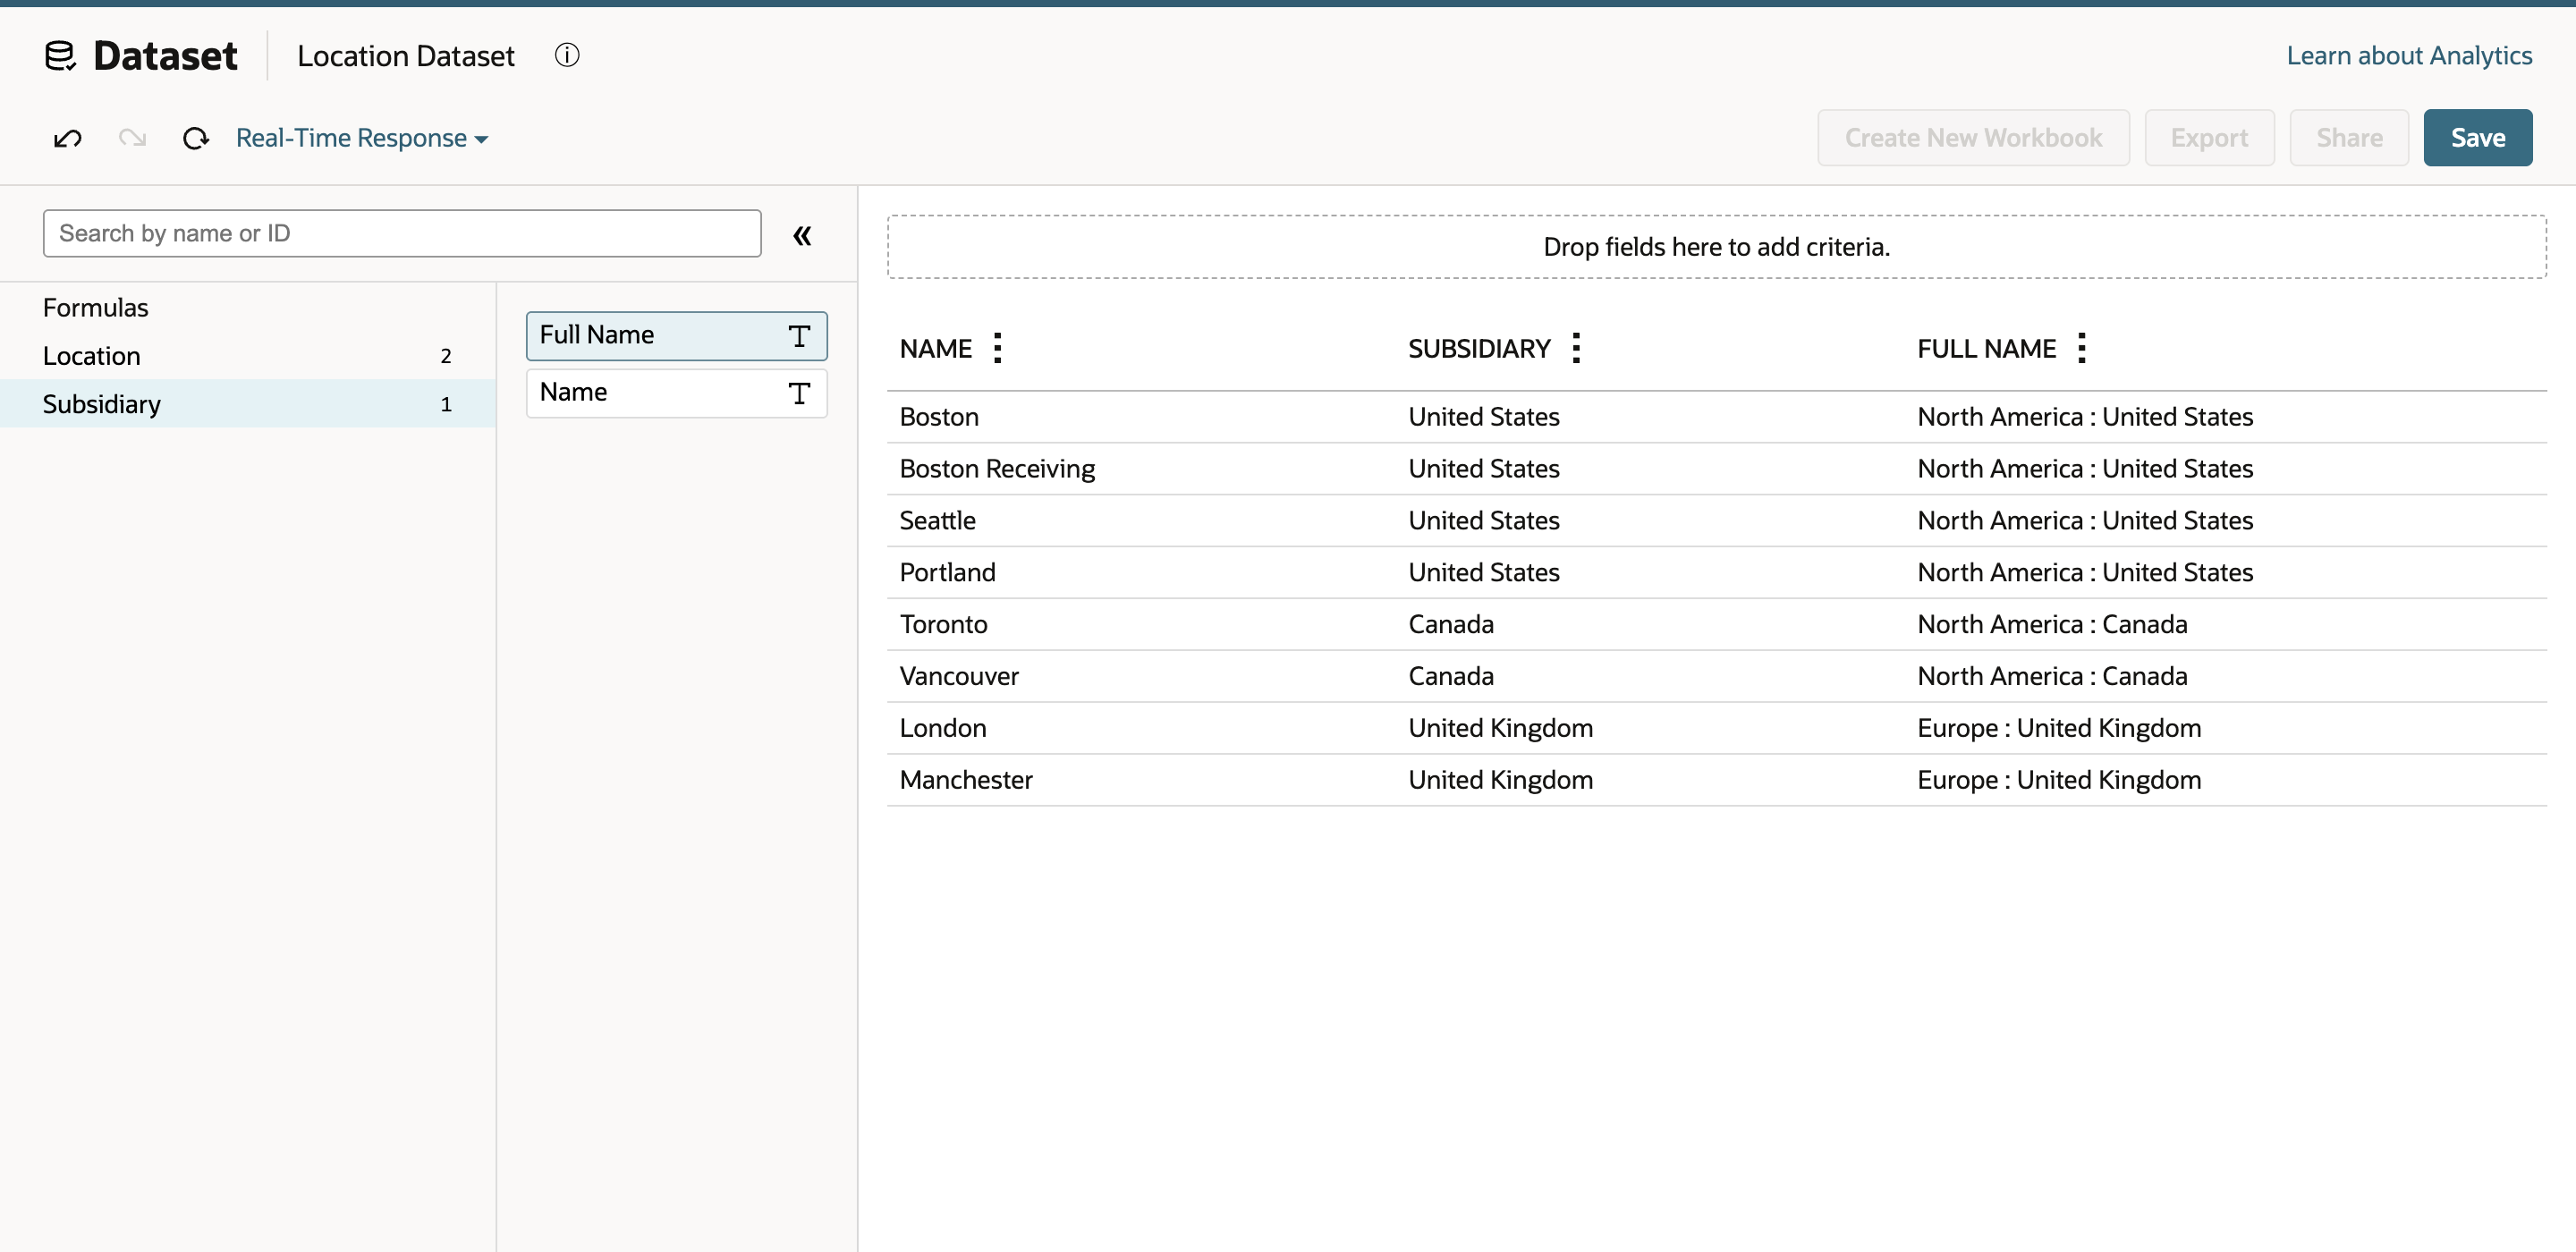Open the Real-Time Response dropdown
This screenshot has width=2576, height=1252.
coord(362,138)
